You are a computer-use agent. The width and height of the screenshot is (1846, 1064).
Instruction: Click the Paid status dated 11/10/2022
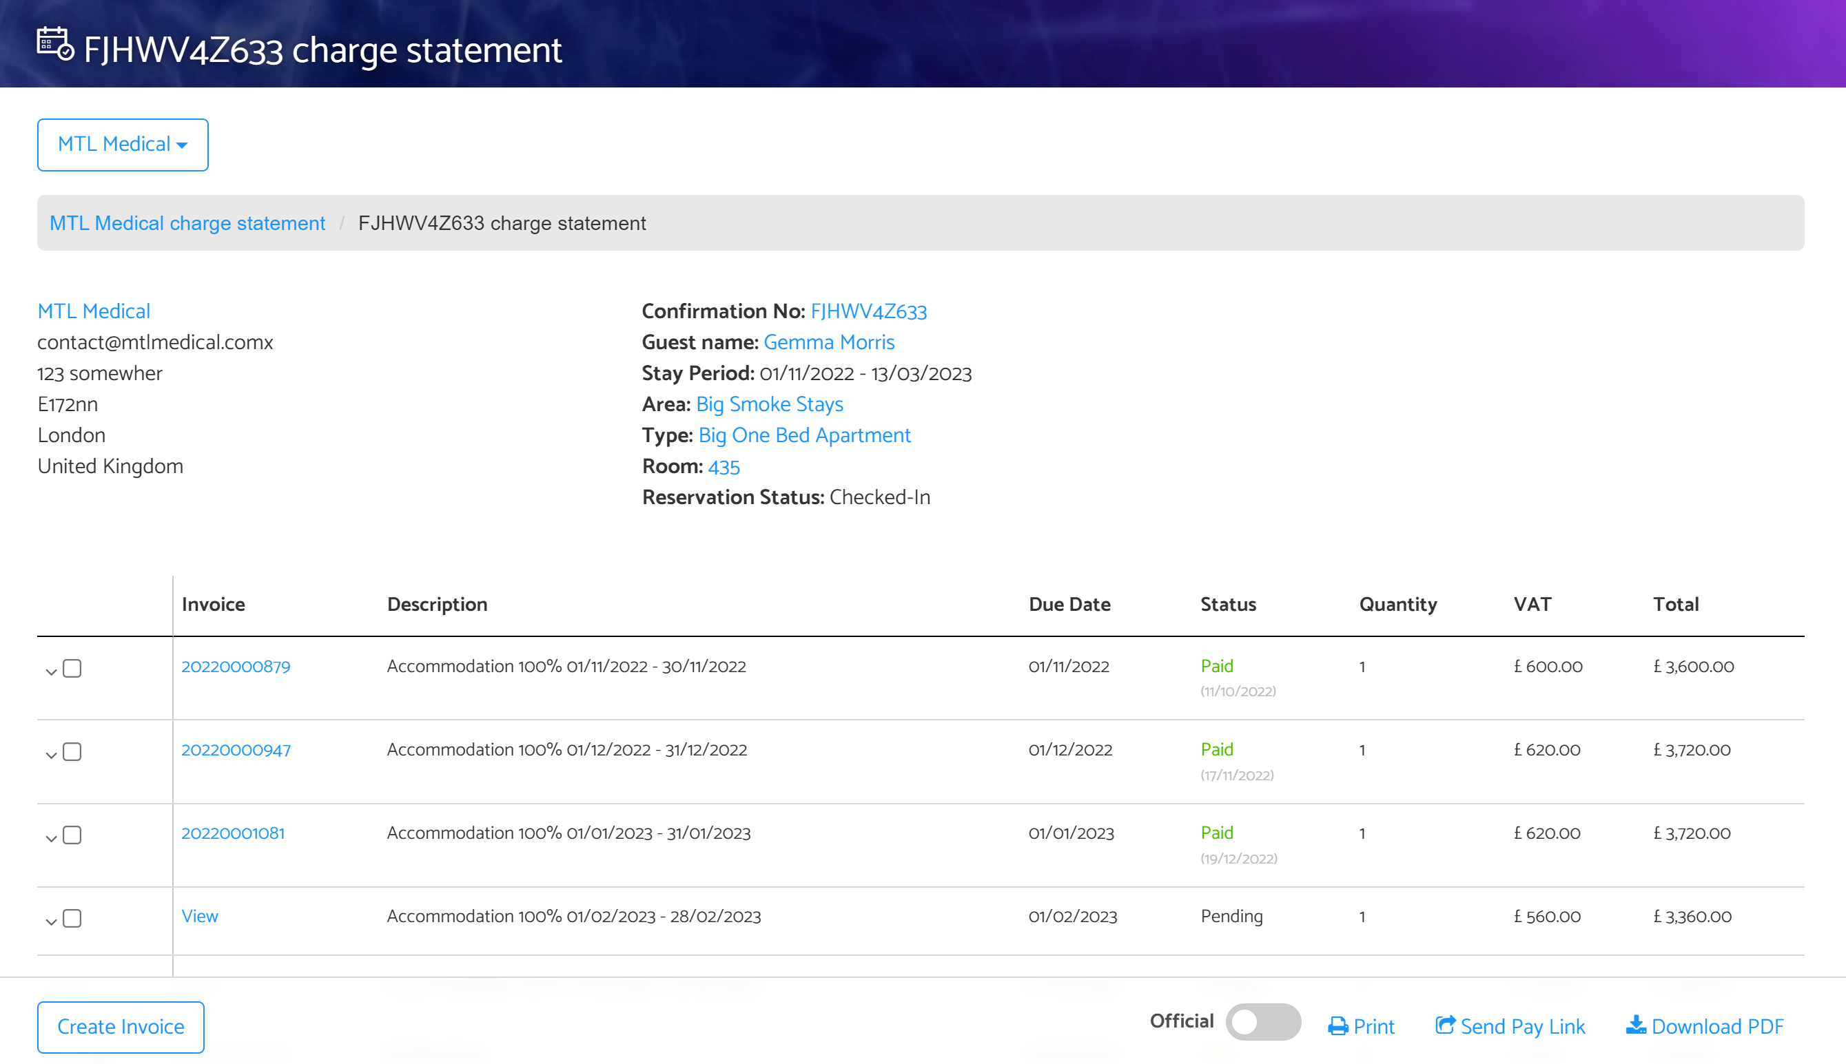coord(1216,667)
